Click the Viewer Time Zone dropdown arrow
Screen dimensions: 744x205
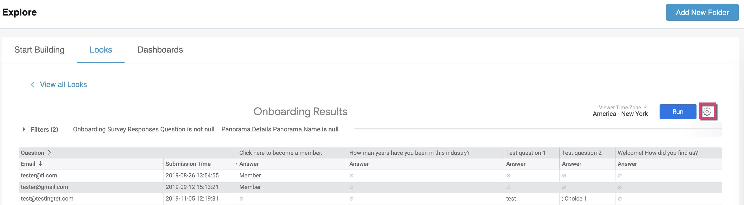(x=645, y=107)
